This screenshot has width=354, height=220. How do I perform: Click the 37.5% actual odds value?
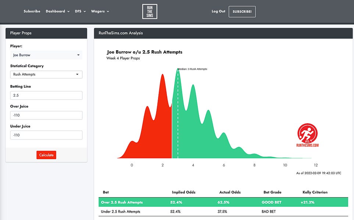(222, 212)
